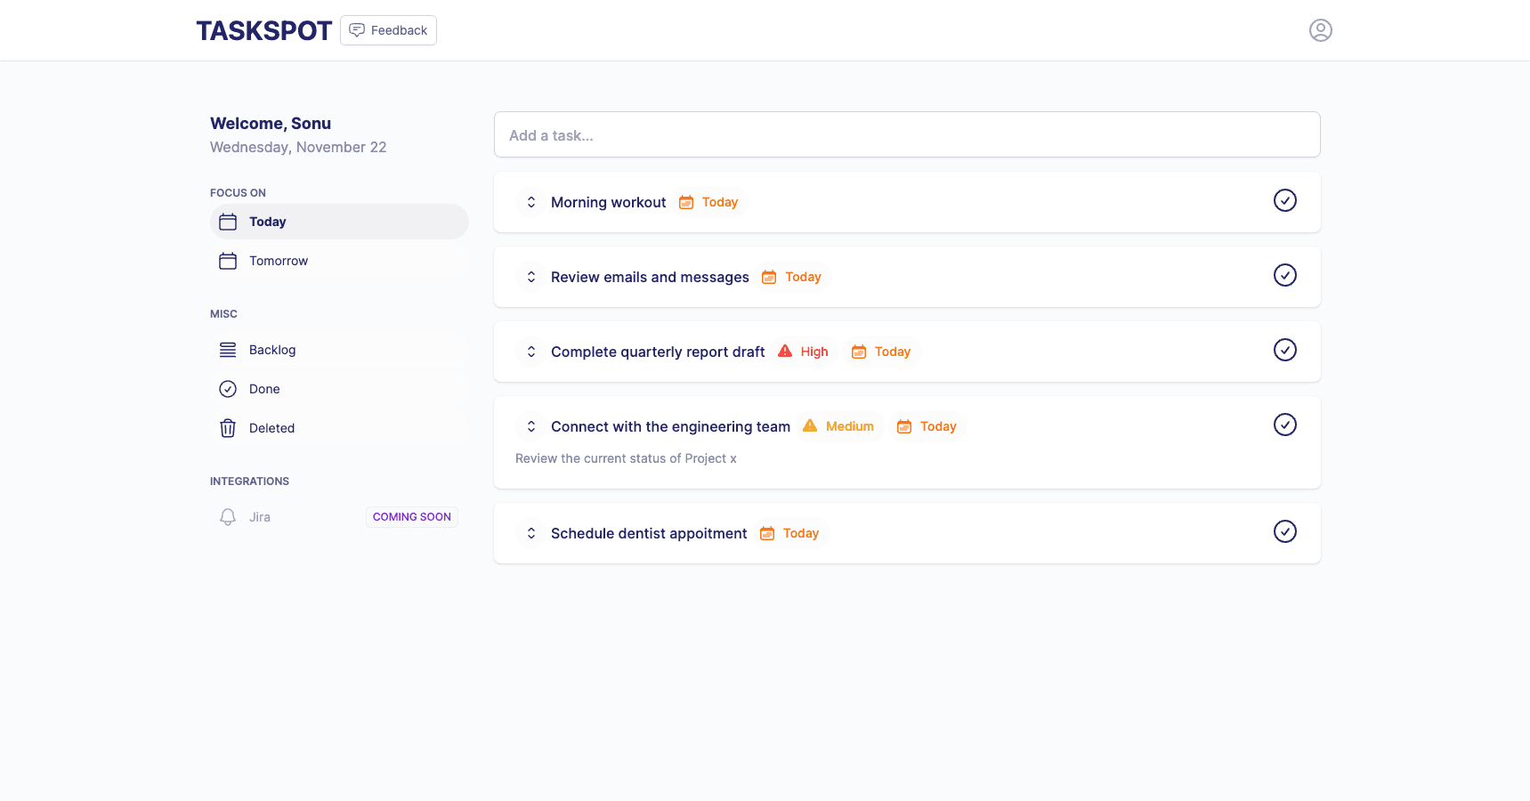Click the Done check-circle icon in sidebar
The image size is (1530, 801).
point(228,388)
